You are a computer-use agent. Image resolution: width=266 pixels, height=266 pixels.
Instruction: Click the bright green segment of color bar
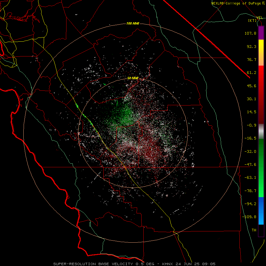click(x=261, y=168)
